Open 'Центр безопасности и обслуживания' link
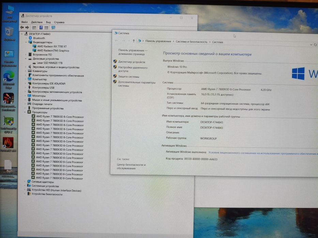Viewport: 318px width, 238px height. (131, 166)
